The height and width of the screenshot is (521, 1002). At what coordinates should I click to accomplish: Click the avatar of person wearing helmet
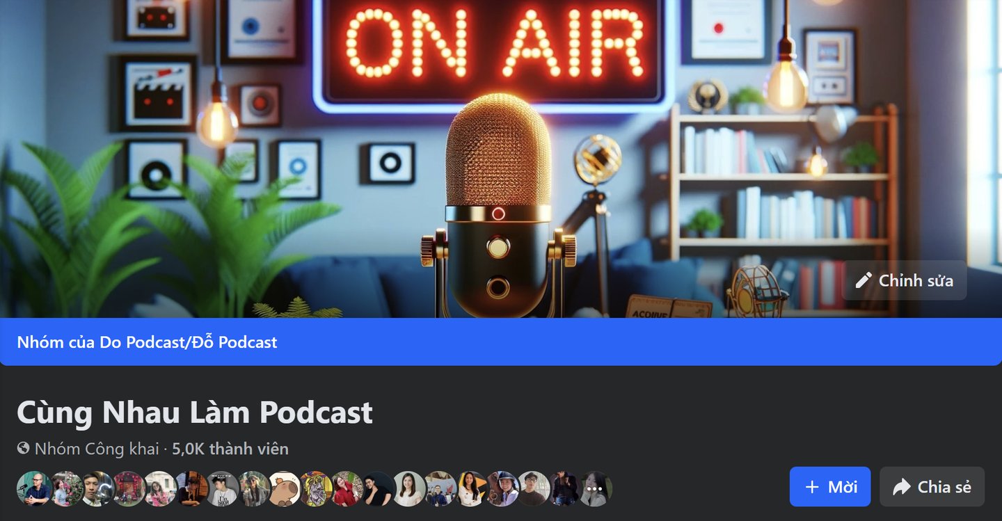[502, 488]
